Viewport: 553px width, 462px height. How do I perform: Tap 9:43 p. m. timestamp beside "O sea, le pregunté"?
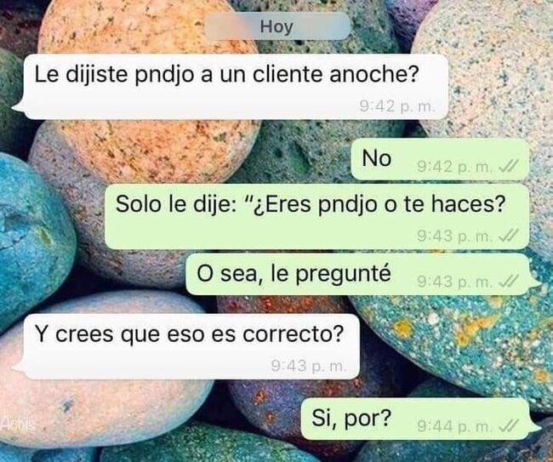tap(455, 282)
